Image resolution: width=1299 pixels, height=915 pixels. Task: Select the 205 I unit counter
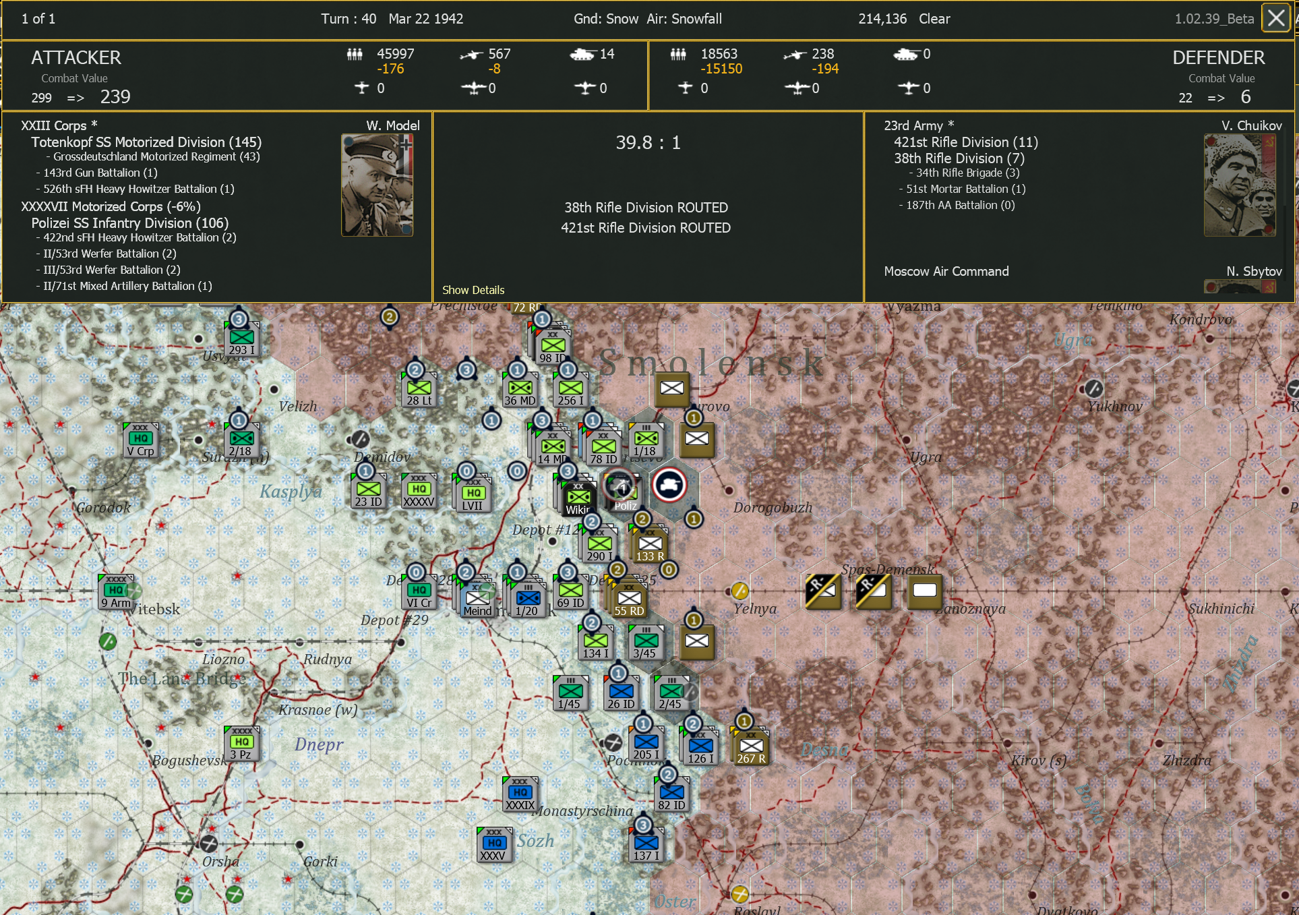pyautogui.click(x=646, y=744)
